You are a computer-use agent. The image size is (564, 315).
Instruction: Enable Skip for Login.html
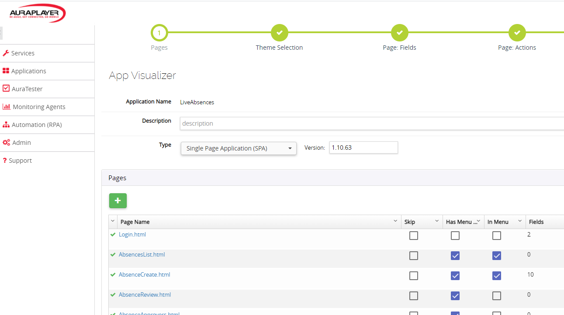[x=414, y=236]
